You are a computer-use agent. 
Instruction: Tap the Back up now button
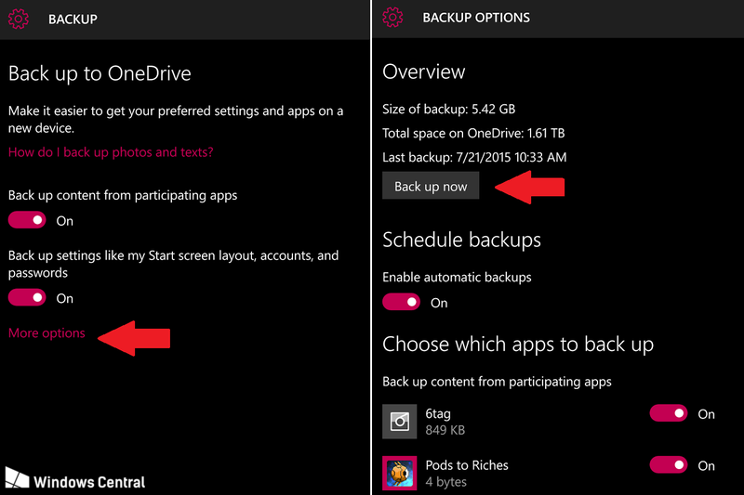(431, 186)
